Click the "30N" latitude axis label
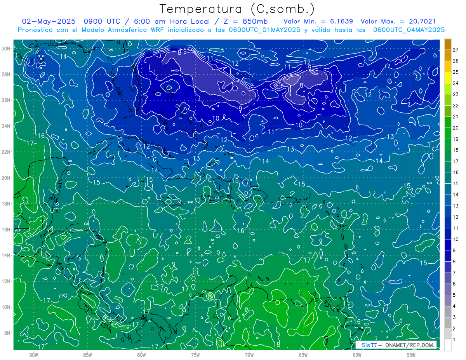466x360 pixels. pyautogui.click(x=7, y=48)
